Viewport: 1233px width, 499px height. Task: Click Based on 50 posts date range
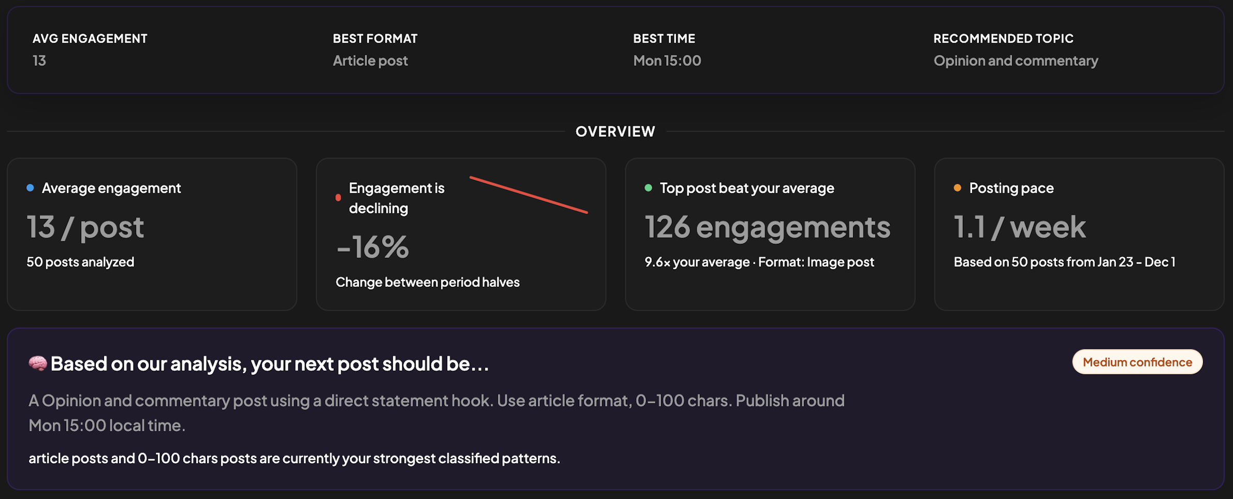tap(1064, 262)
